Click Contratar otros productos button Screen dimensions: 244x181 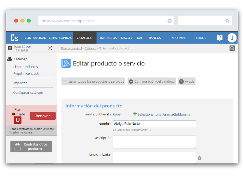tap(31, 146)
